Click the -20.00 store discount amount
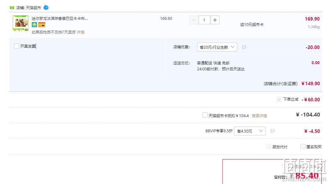The image size is (329, 184). click(313, 47)
